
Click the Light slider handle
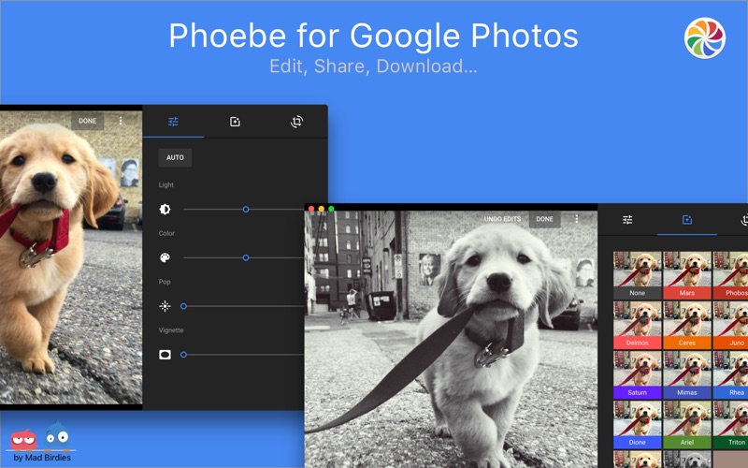click(x=246, y=209)
